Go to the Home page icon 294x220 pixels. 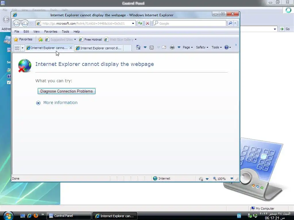tap(138, 47)
